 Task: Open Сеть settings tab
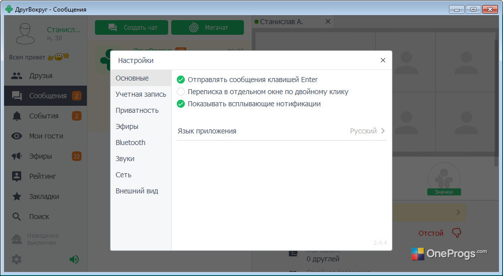coord(141,175)
